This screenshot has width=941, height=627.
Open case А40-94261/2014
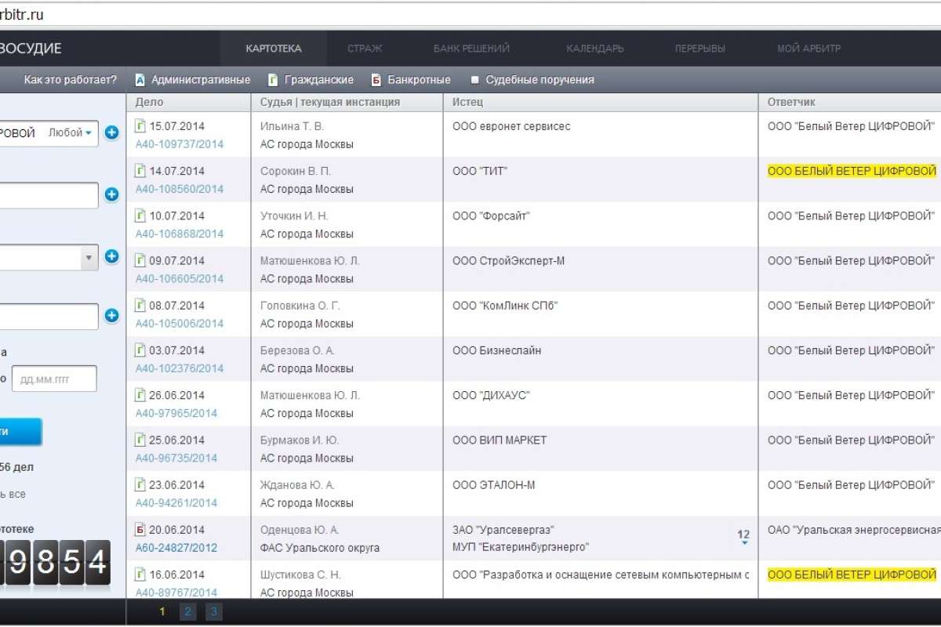coord(176,502)
